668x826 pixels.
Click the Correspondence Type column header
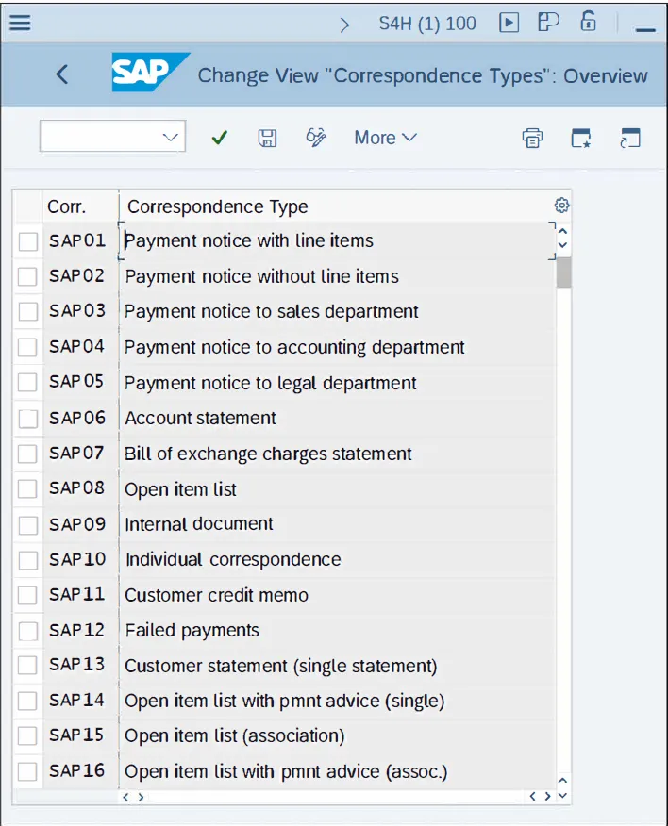337,206
